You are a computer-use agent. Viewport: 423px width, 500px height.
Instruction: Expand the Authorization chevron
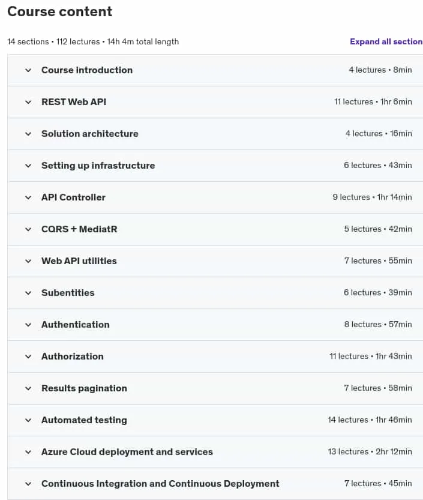28,357
